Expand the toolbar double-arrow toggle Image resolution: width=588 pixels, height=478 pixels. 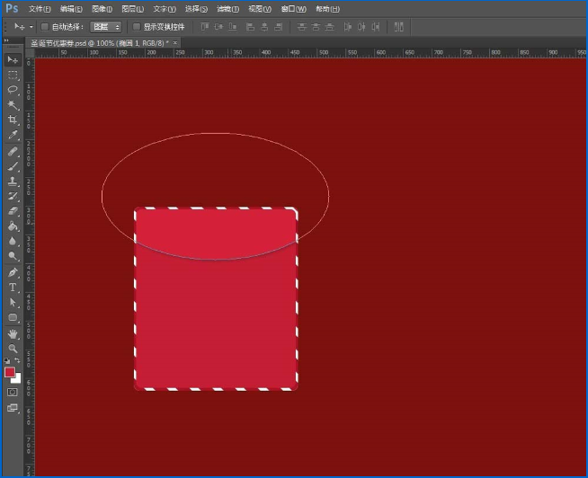(x=6, y=40)
